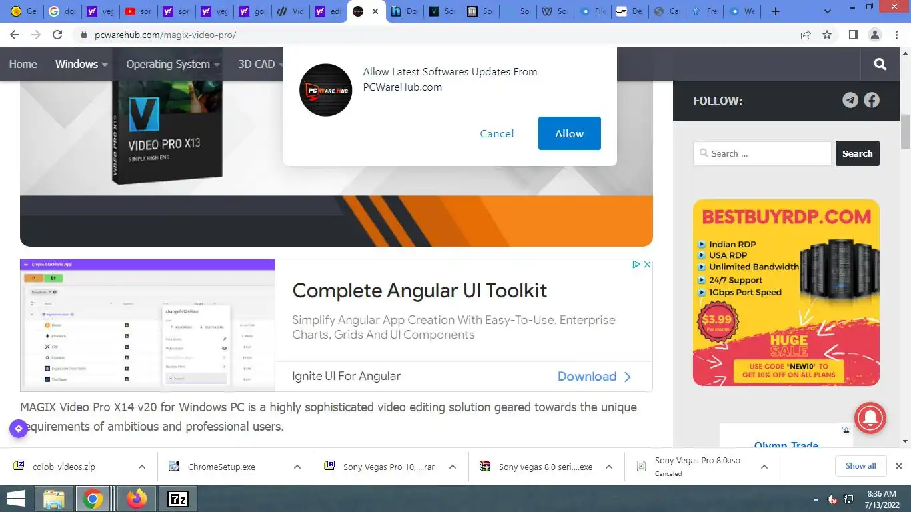
Task: Open the Complete Angular UI Toolkit headline
Action: [419, 291]
